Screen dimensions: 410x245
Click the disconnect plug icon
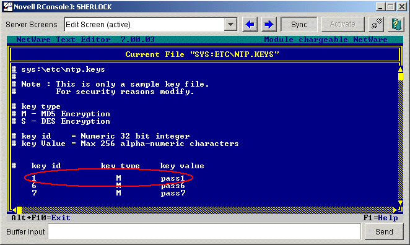[x=377, y=24]
